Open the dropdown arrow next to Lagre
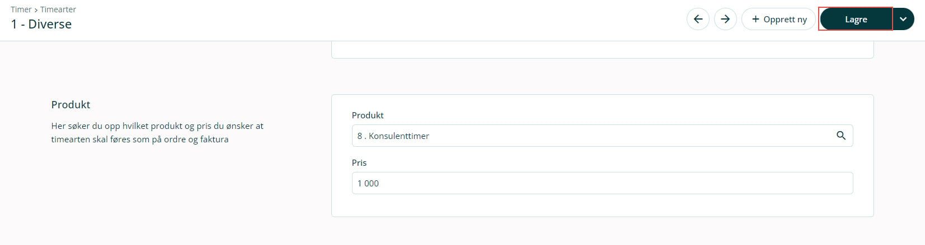Viewport: 925px width, 245px height. pos(903,19)
